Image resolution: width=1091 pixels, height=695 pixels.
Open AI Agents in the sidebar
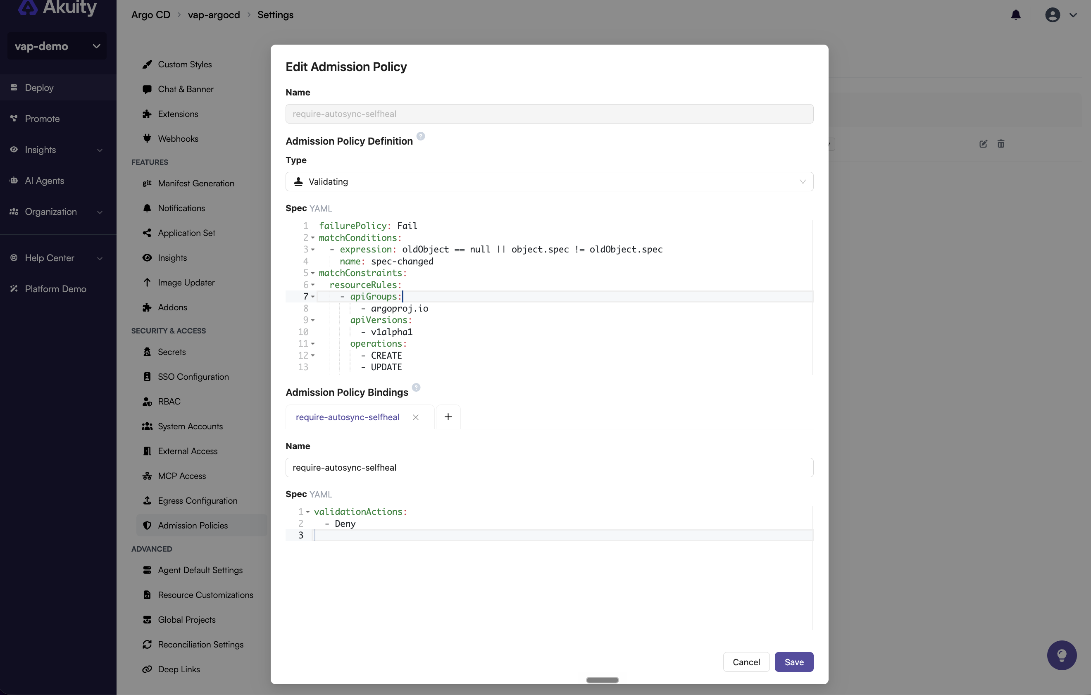click(58, 180)
